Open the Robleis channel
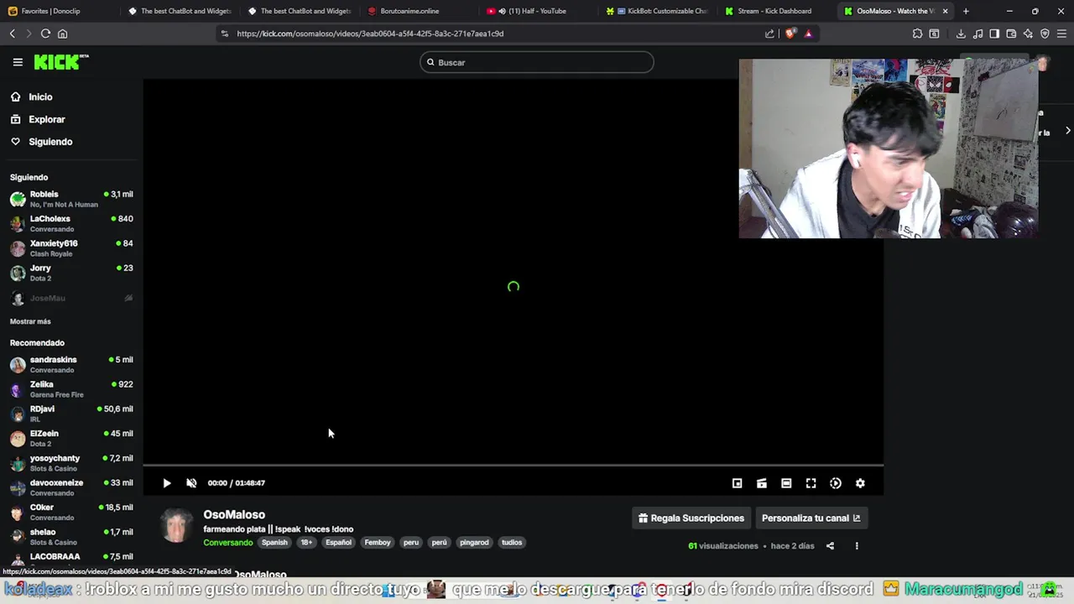The width and height of the screenshot is (1074, 604). point(71,199)
